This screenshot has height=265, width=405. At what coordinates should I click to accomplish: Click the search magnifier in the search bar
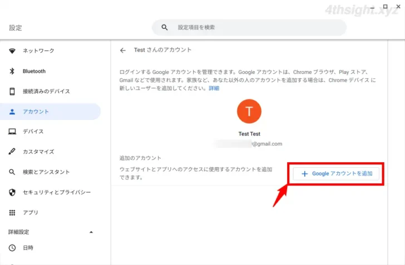pos(165,27)
